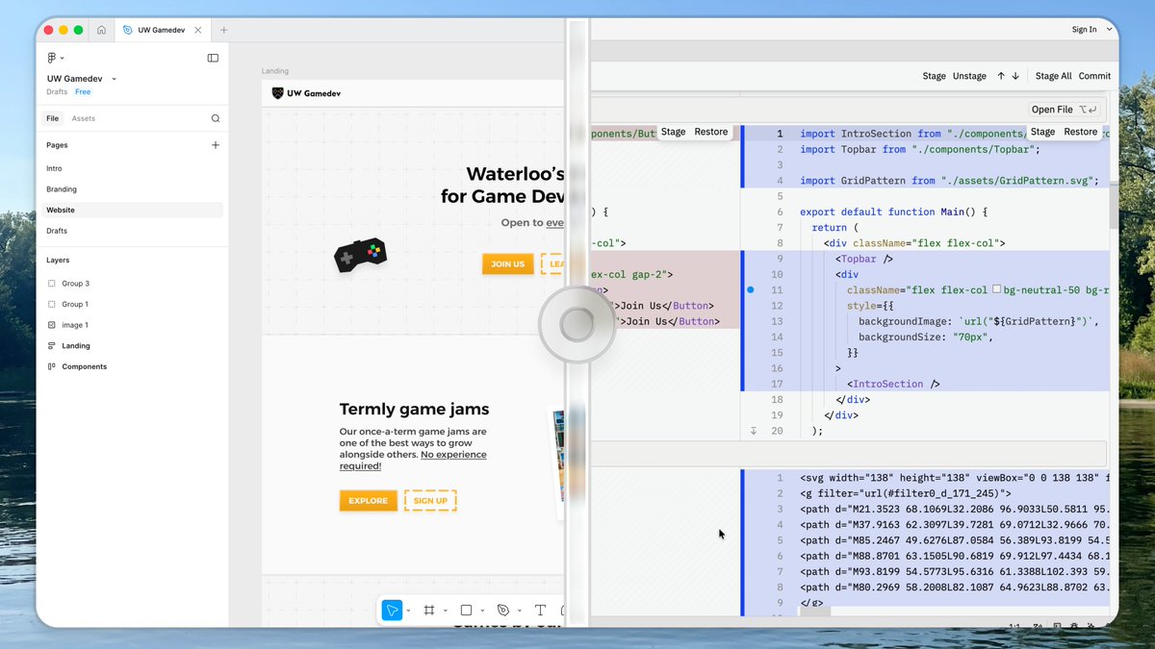Open the Frame tool options chevron
The image size is (1155, 649).
[445, 611]
